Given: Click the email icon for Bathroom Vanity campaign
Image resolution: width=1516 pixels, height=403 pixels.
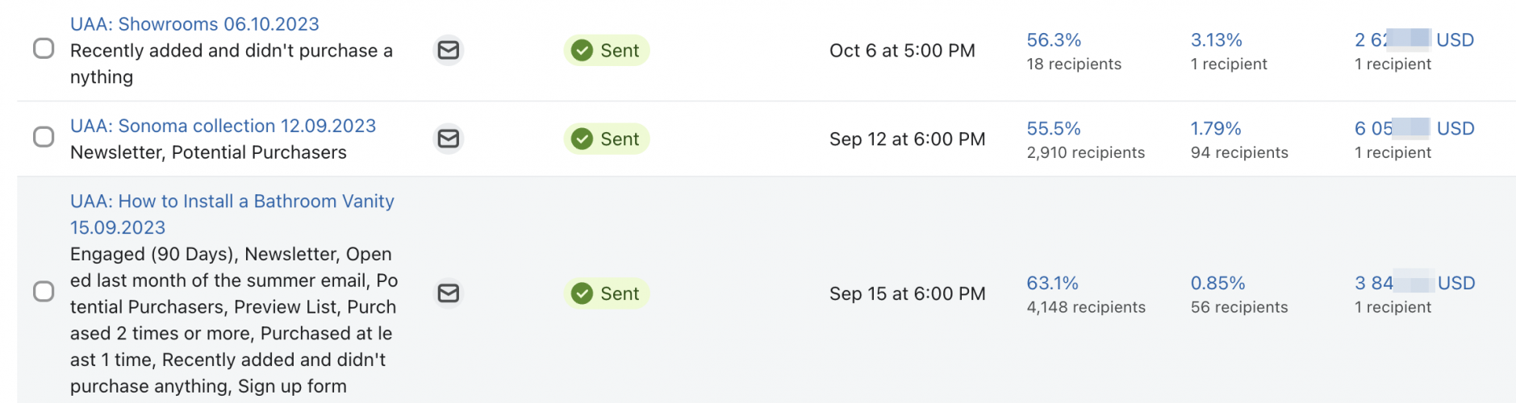Looking at the screenshot, I should [448, 293].
